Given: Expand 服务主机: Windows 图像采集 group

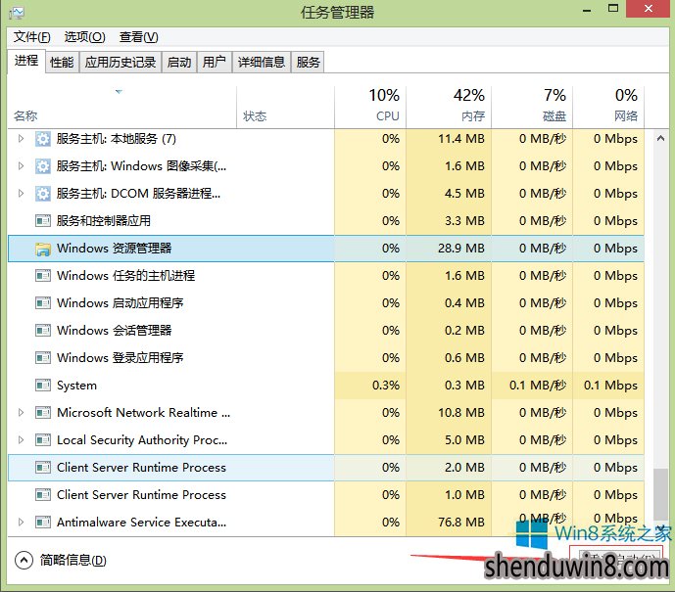Looking at the screenshot, I should pos(21,166).
